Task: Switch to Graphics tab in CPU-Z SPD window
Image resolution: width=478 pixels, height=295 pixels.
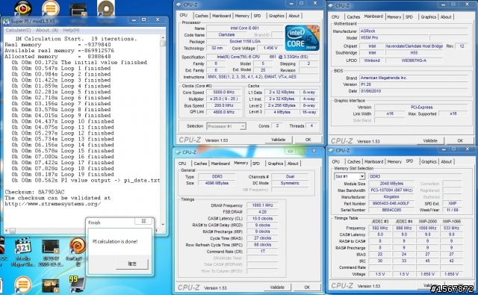Action: click(429, 162)
